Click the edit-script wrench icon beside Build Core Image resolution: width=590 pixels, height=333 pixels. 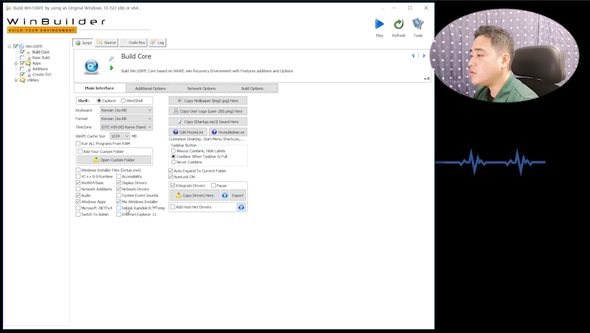[111, 59]
